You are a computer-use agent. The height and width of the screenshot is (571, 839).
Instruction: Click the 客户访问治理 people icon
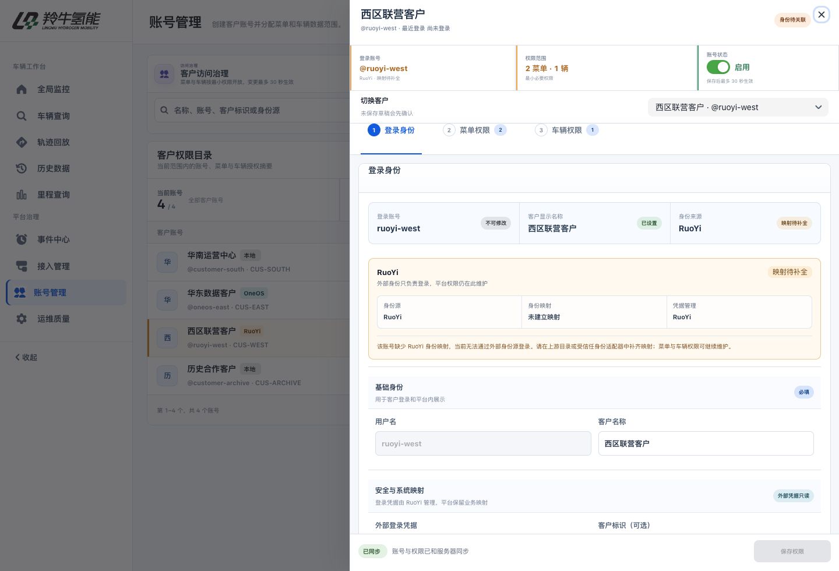click(164, 74)
